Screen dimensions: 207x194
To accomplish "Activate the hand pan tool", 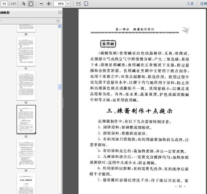I will (31, 3).
